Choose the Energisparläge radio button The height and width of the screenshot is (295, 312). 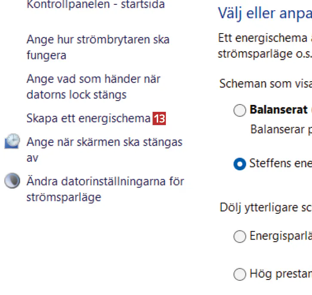click(240, 237)
